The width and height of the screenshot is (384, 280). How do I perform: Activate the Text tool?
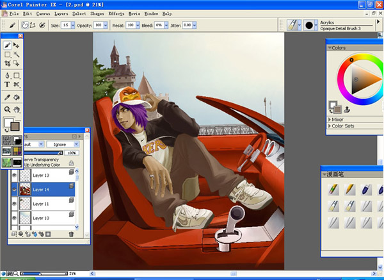(8, 84)
